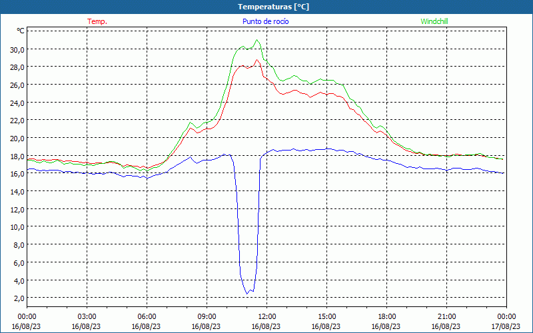The image size is (533, 333).
Task: Select the 15:00 time axis label
Action: [x=326, y=316]
